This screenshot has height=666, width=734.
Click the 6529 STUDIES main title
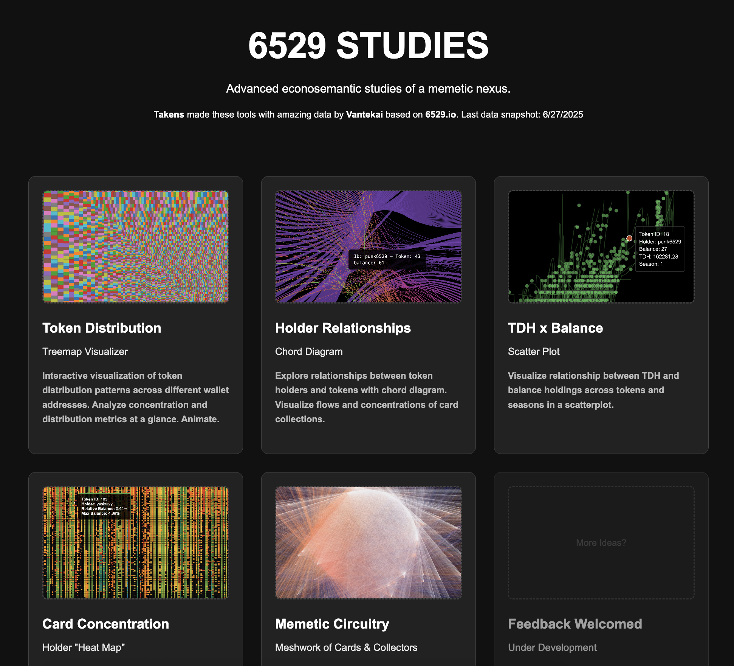pyautogui.click(x=368, y=45)
